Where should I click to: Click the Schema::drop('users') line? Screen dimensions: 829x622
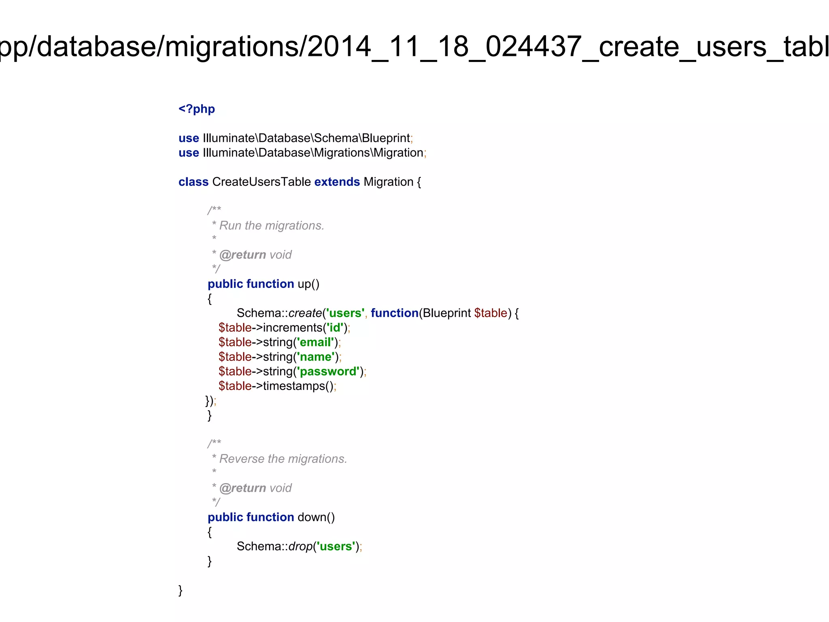point(300,546)
